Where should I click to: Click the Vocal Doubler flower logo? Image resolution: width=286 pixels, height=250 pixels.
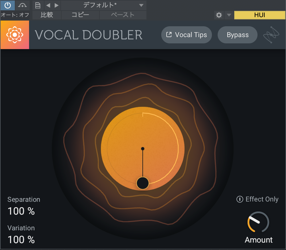[15, 35]
